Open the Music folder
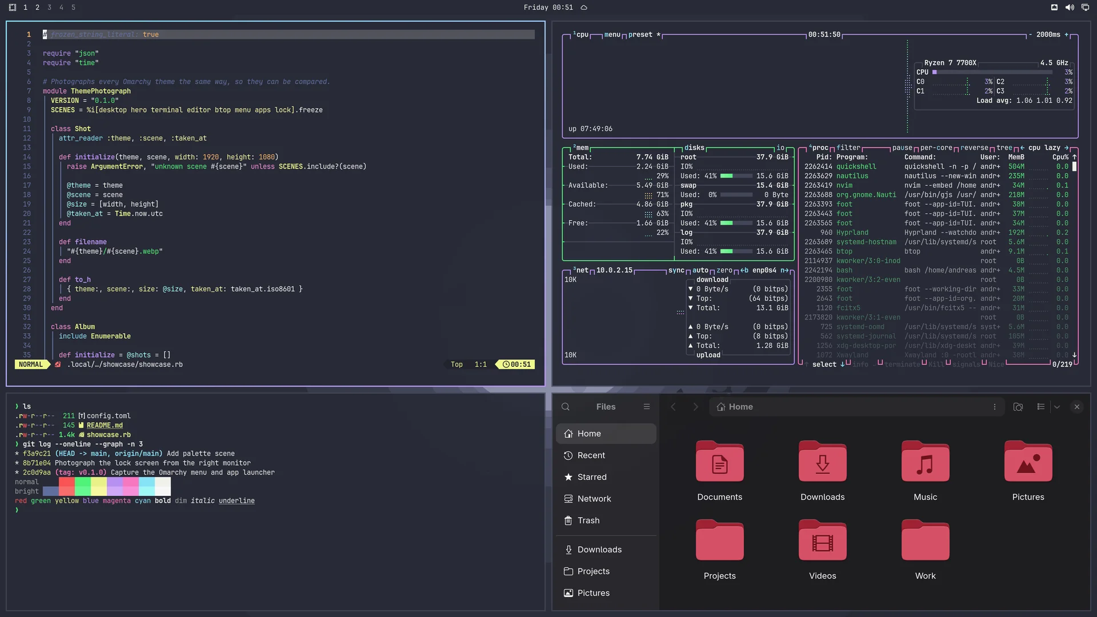Image resolution: width=1097 pixels, height=617 pixels. 926,471
